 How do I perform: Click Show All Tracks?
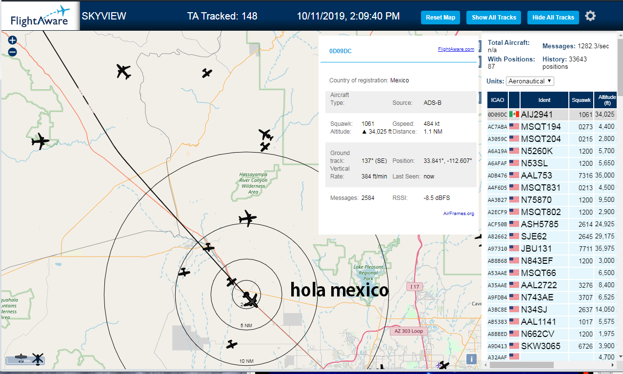pos(494,18)
